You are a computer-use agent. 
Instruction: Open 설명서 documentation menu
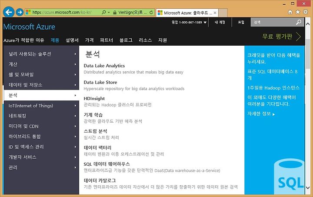(72, 40)
